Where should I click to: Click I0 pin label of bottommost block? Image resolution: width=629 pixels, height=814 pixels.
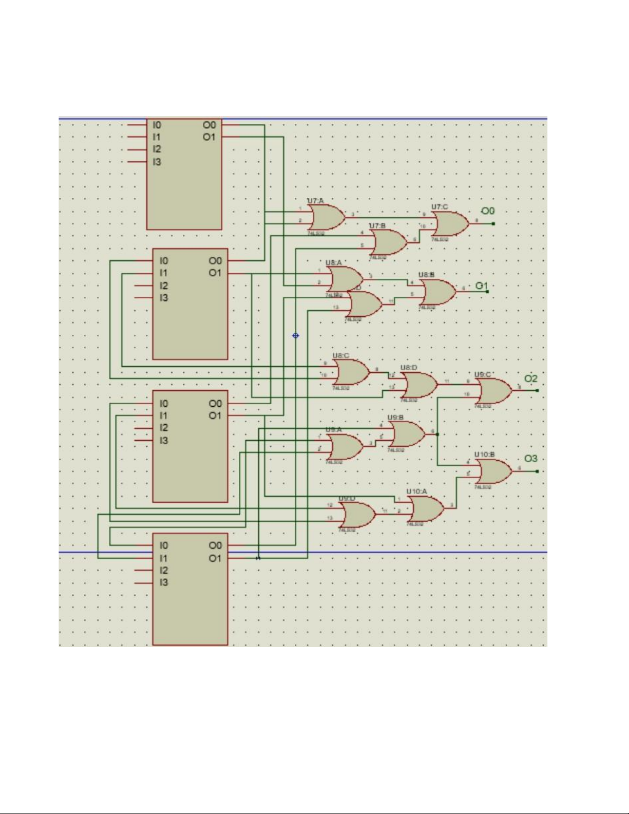click(x=163, y=545)
